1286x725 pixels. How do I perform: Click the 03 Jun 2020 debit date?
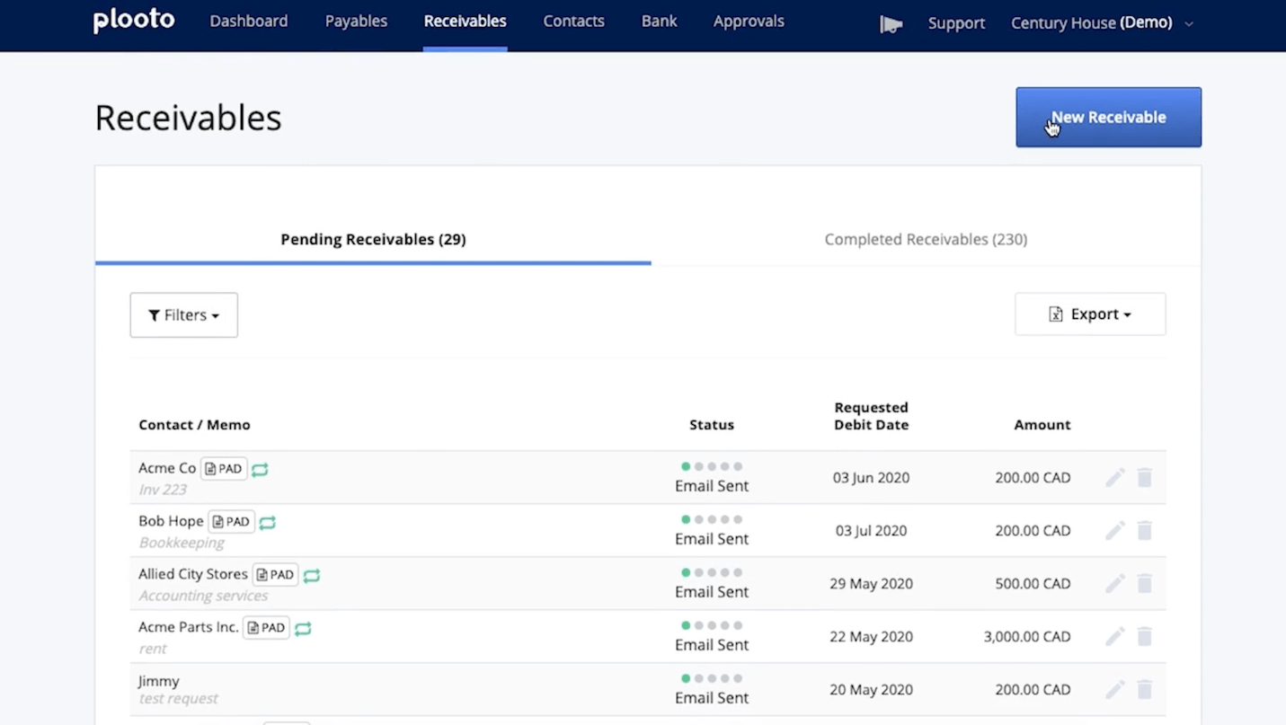[871, 478]
